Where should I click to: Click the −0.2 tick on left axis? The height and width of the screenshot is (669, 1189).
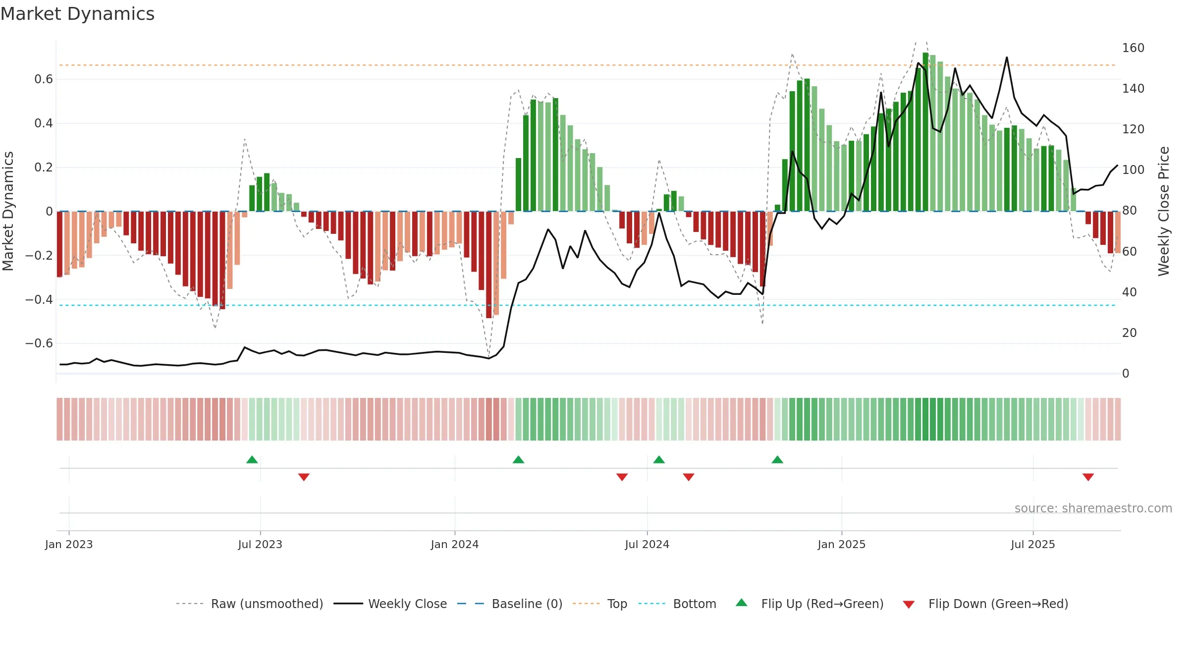coord(39,256)
